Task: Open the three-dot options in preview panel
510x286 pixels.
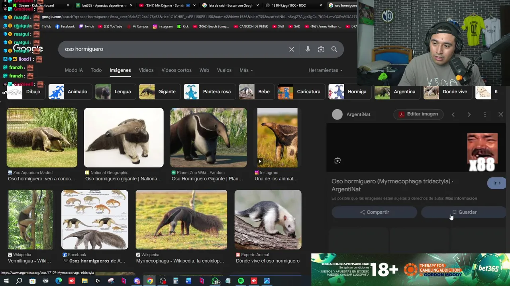Action: tap(485, 114)
